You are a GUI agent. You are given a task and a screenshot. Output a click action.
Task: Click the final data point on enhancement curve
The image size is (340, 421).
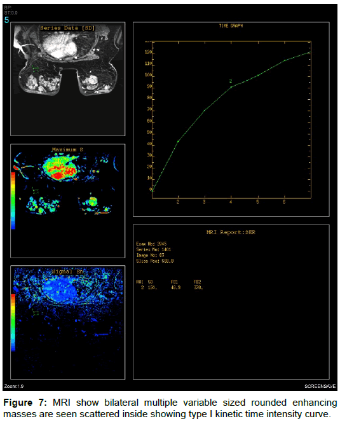point(309,52)
